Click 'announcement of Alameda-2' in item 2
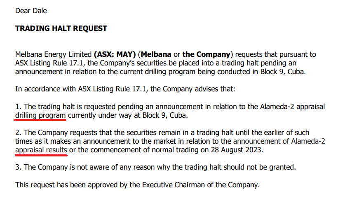The height and width of the screenshot is (212, 352). click(x=279, y=141)
